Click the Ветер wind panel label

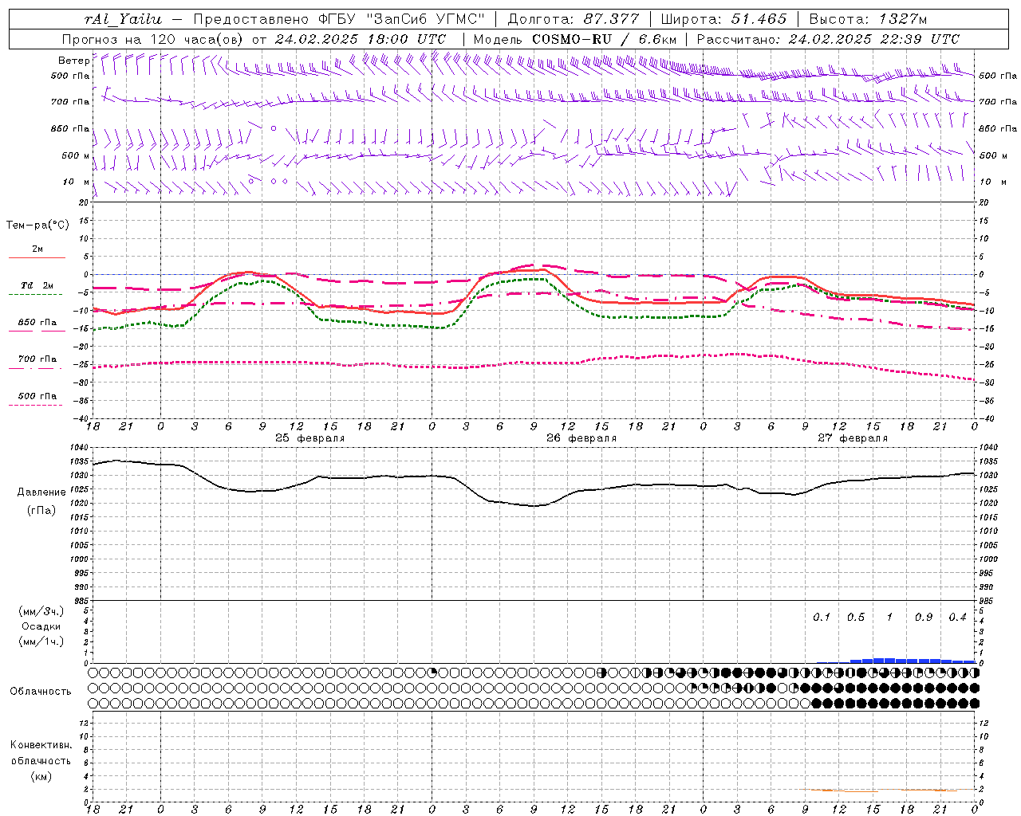tap(73, 61)
